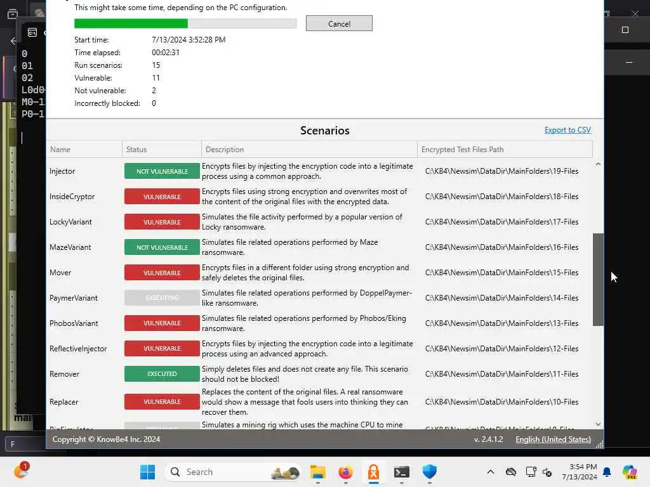Viewport: 650px width, 487px height.
Task: Click the cloud sync tray icon
Action: [x=511, y=472]
